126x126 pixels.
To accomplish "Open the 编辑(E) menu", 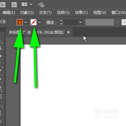I will [9, 13].
